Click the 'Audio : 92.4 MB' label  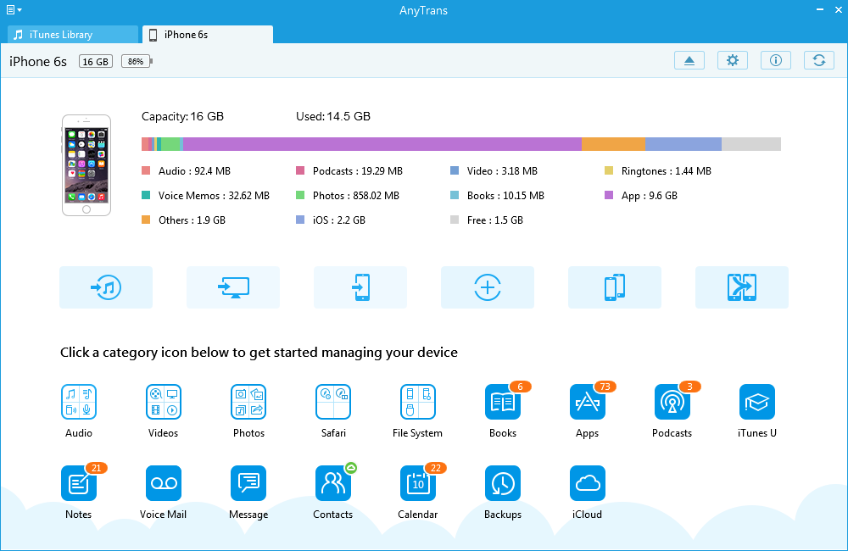click(194, 171)
